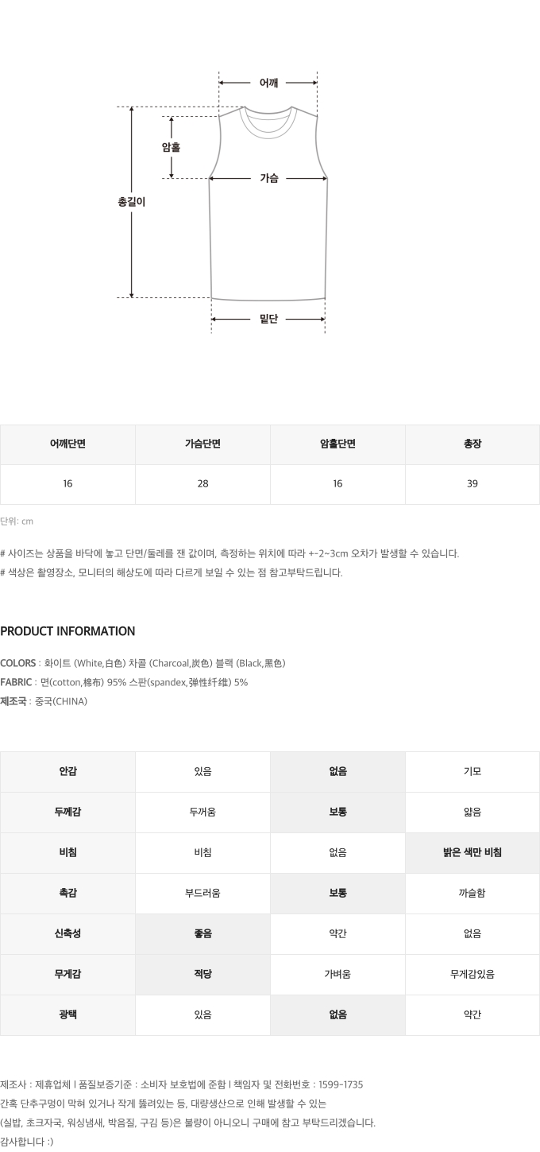This screenshot has height=1152, width=540.
Task: Select the 가벼움 option in 무게감 row
Action: click(337, 975)
